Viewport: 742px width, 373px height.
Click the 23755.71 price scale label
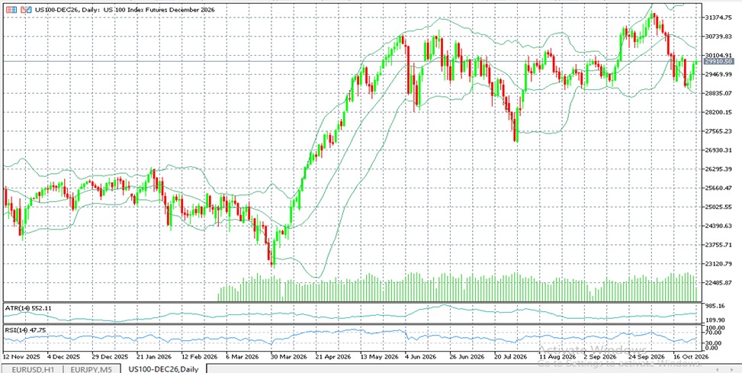click(718, 245)
